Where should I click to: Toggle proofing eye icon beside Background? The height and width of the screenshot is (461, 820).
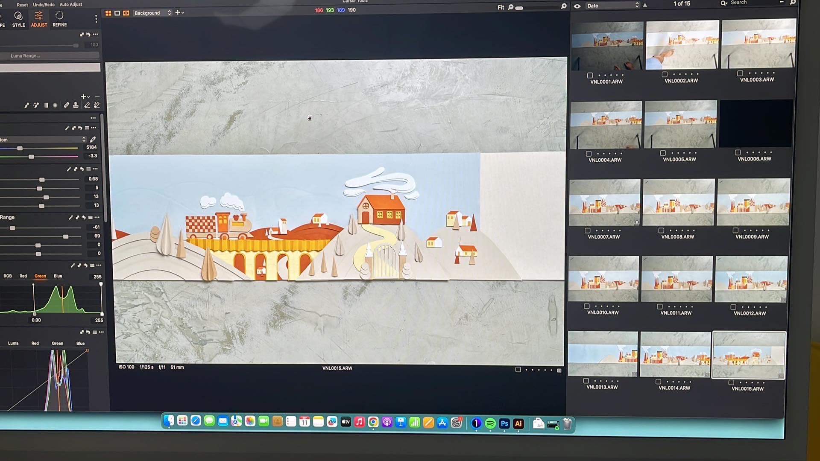[126, 13]
